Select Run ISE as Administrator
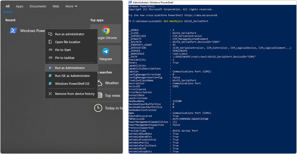Screen dimensions: 297x154 pos(71,76)
